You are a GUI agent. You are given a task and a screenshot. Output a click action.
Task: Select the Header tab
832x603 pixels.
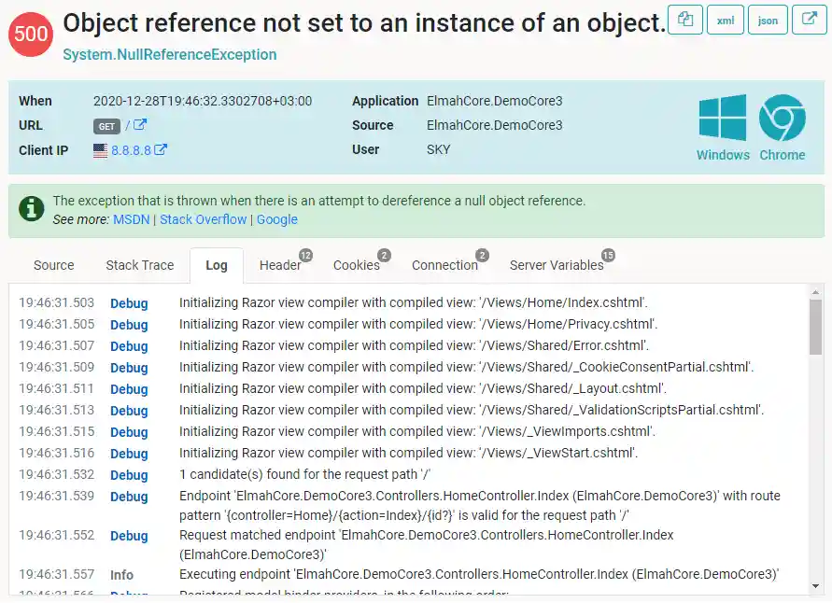pos(280,265)
